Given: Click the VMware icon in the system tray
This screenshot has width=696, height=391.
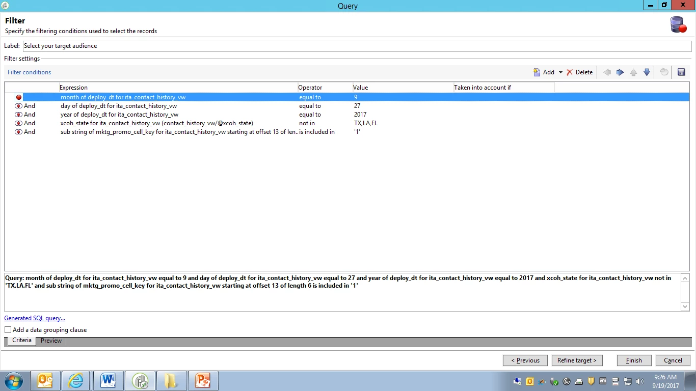Looking at the screenshot, I should 603,381.
